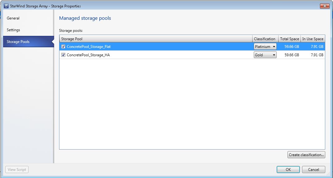Click 59.66 GB in the ConcretePool_Storage_Flat row
Screen dimensions: 333x178
(x=292, y=47)
